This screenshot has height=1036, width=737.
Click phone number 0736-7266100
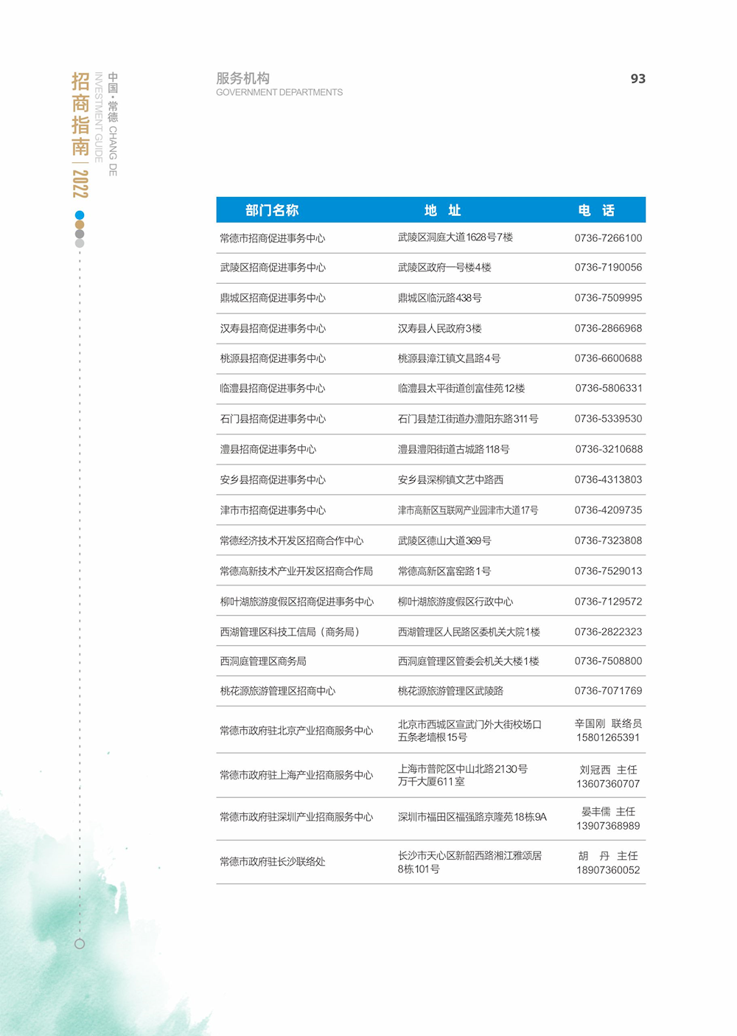607,237
